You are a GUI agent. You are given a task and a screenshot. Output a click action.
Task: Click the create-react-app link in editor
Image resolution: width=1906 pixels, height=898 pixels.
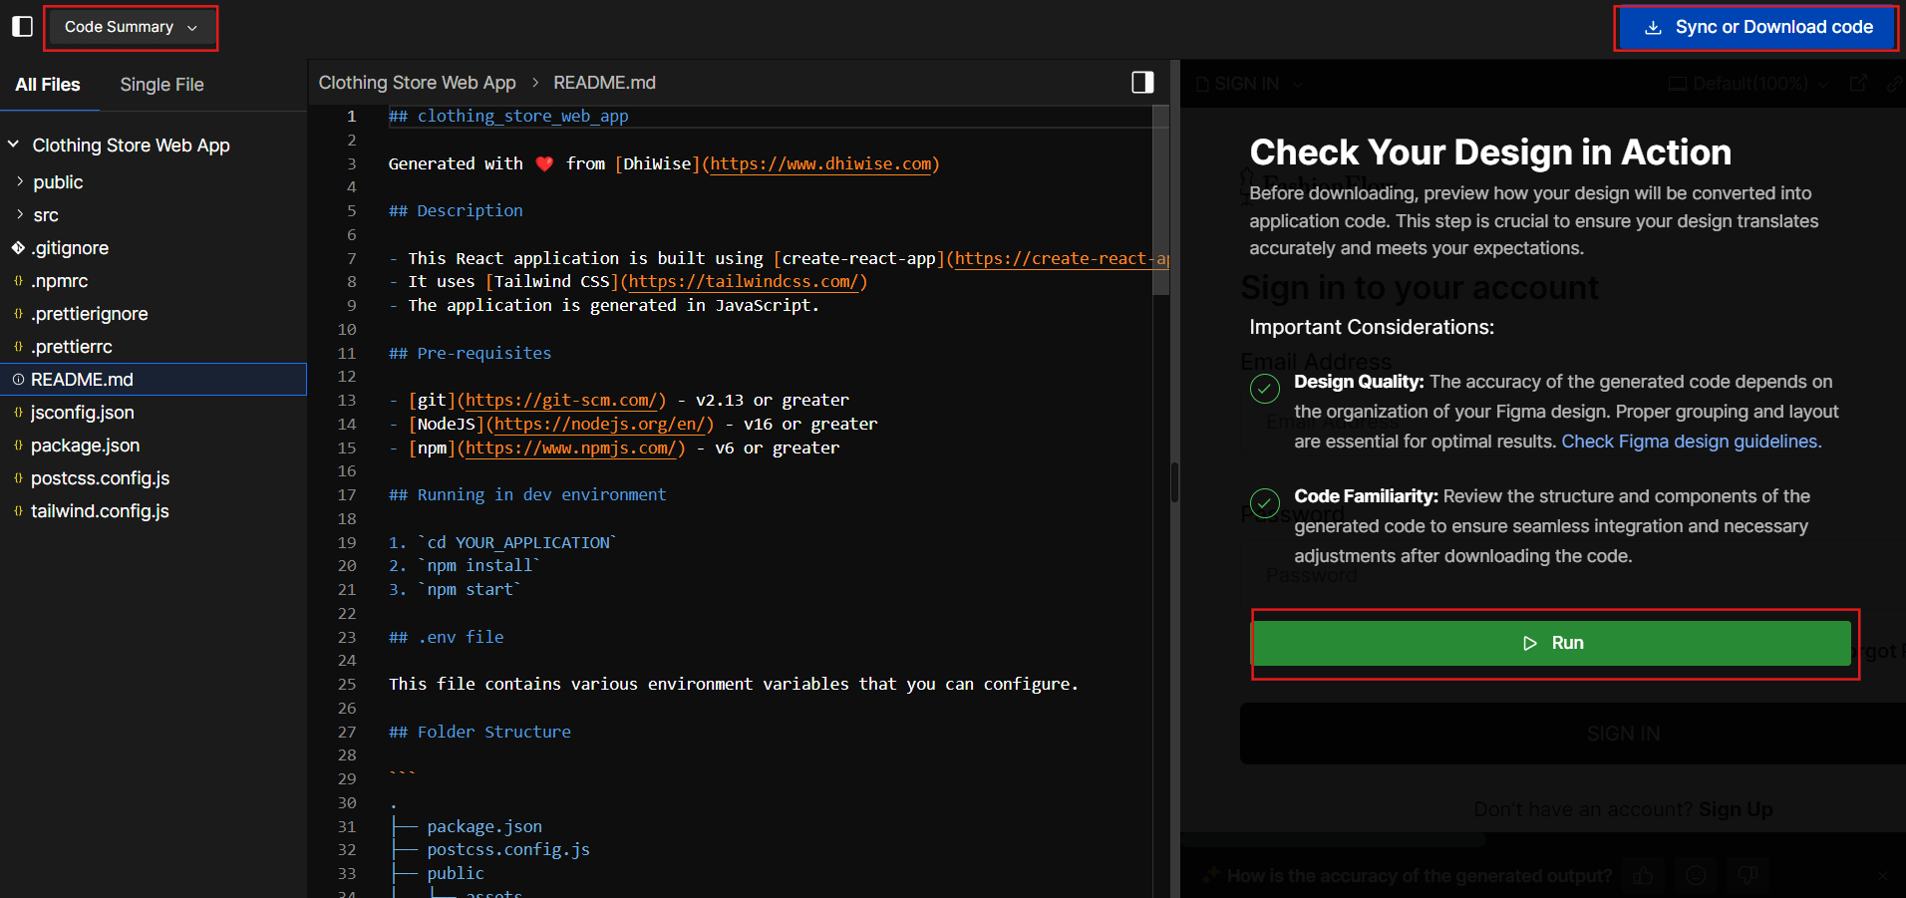1061,258
